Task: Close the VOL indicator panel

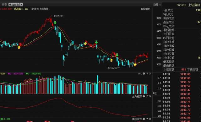Action: [150, 74]
